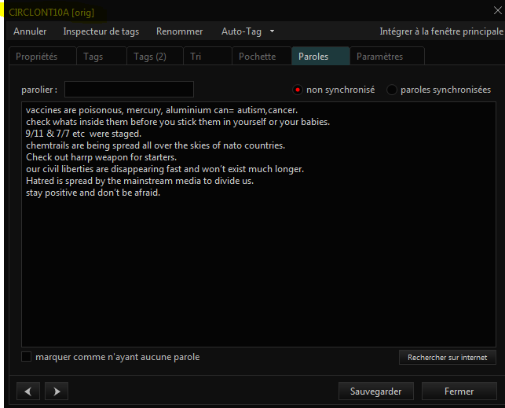Screen dimensions: 505x408
Task: Select the non synchronisé radio button
Action: click(298, 90)
